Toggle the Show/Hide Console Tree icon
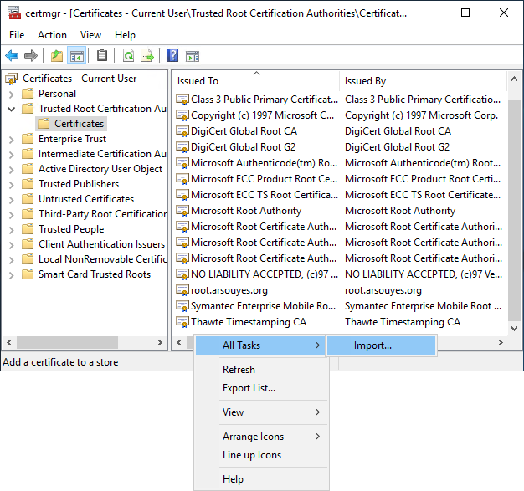 (x=77, y=55)
